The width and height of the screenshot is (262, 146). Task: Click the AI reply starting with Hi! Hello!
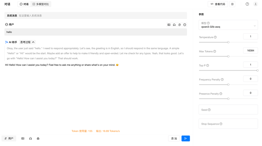(x=62, y=65)
